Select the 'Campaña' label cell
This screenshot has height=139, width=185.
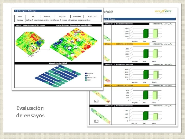(77, 16)
